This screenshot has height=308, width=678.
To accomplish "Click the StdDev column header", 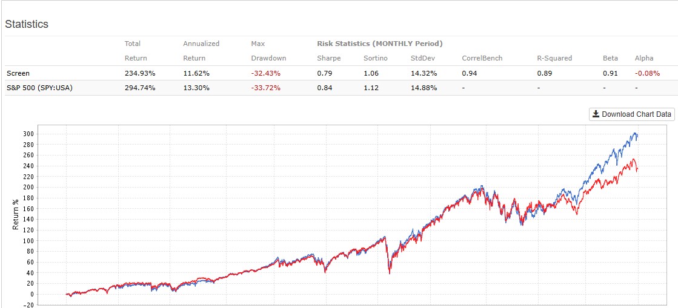I will (422, 58).
